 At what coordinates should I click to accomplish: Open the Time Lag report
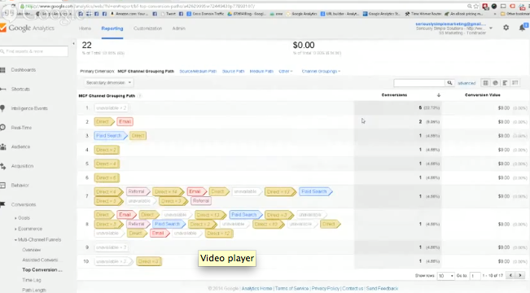tap(32, 280)
